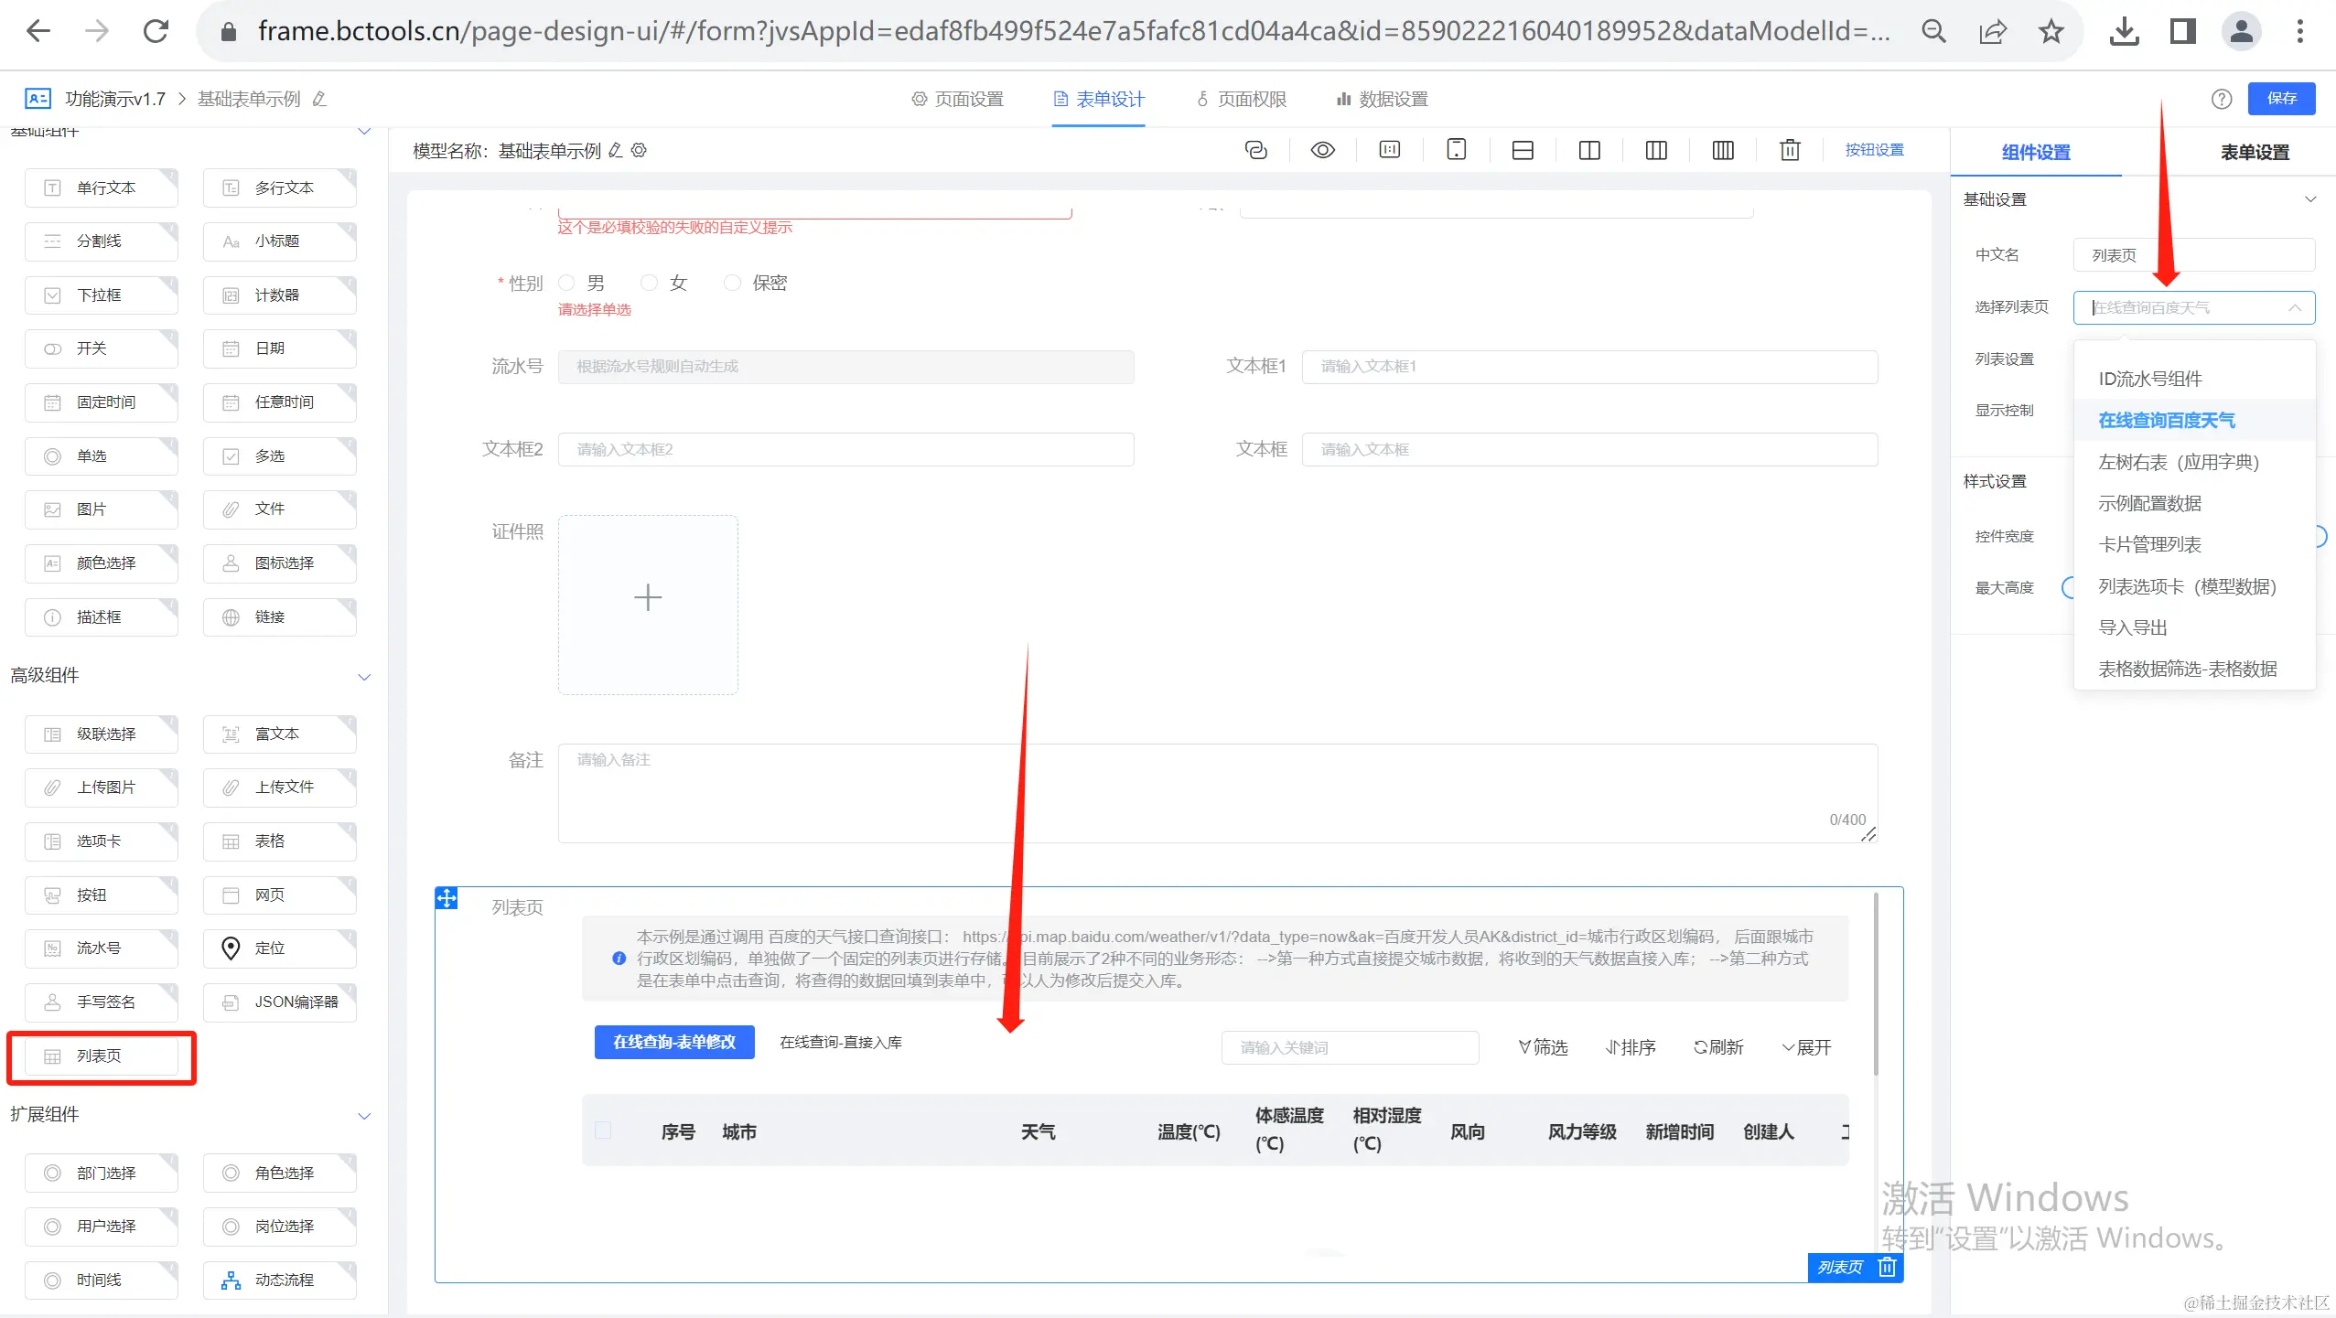The height and width of the screenshot is (1318, 2336).
Task: Select the 男 radio option
Action: (x=567, y=283)
